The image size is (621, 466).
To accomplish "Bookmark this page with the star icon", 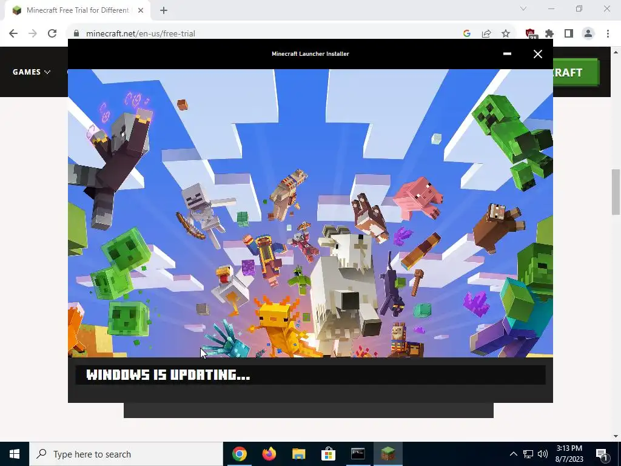I will tap(506, 33).
